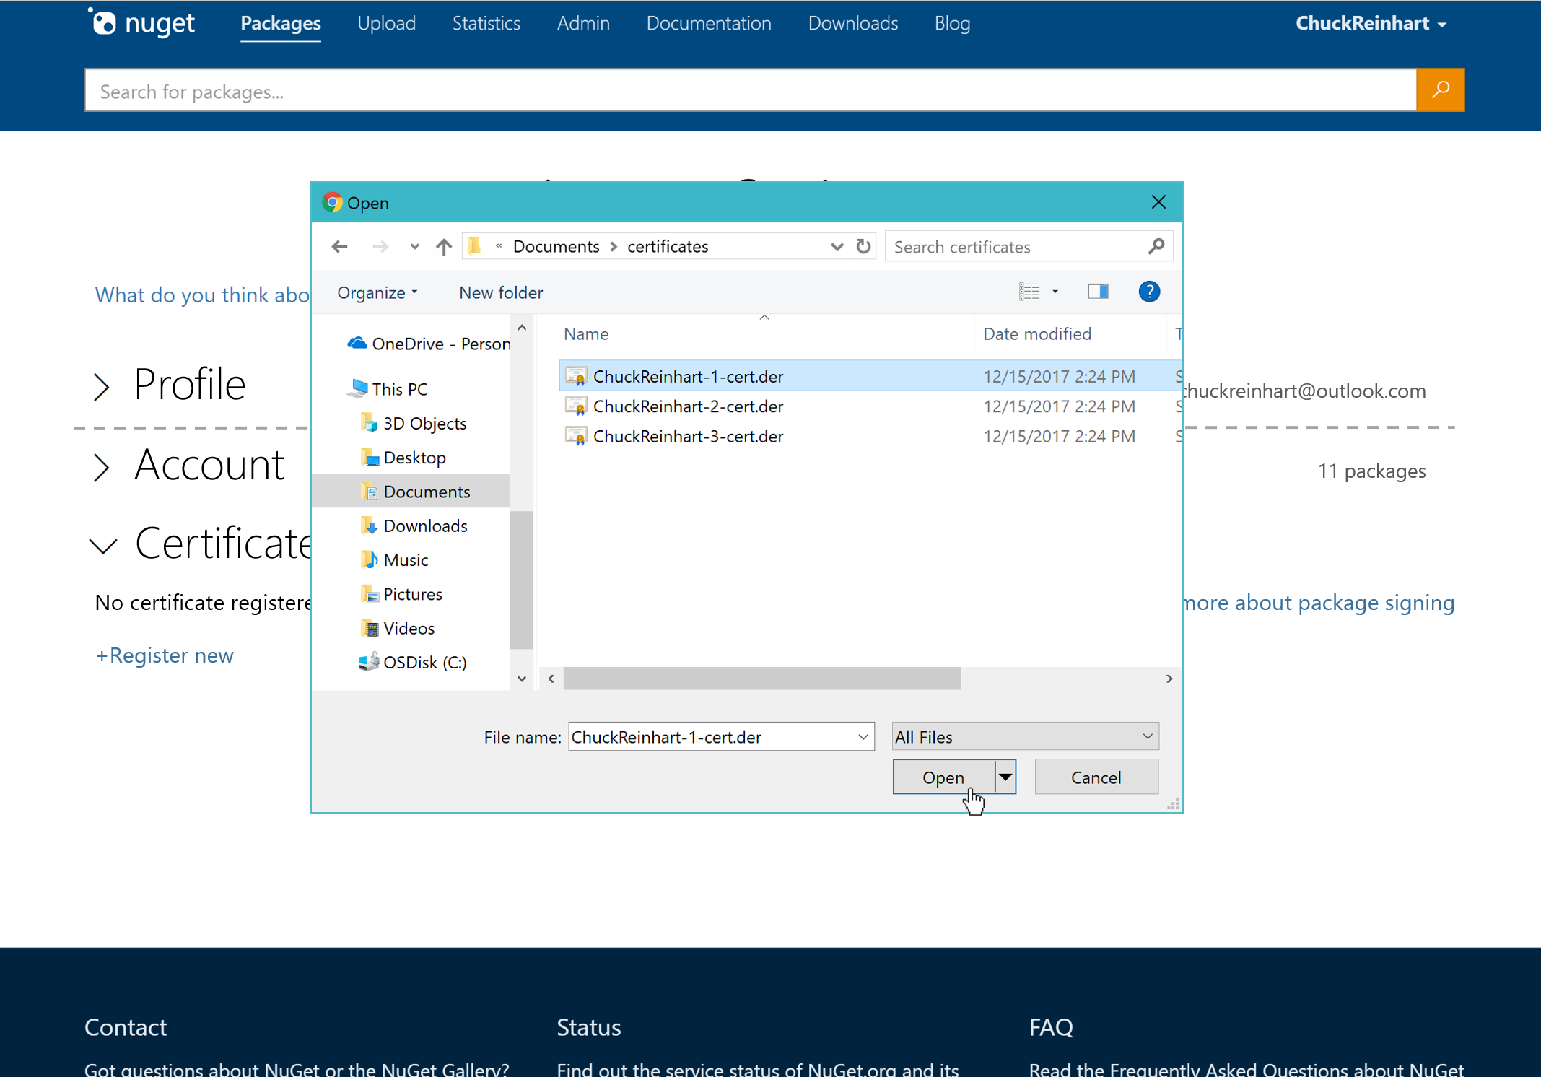
Task: Click the ChuckReinhart-3-cert.der file icon
Action: pos(576,436)
